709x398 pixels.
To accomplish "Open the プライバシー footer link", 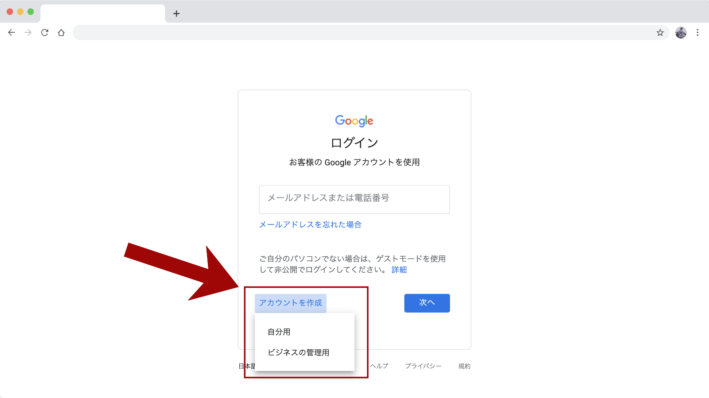I will [423, 366].
